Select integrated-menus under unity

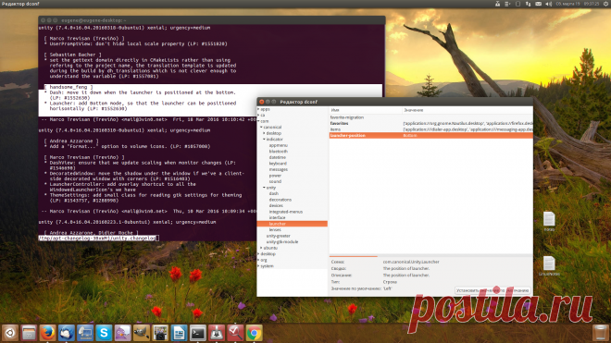[286, 212]
